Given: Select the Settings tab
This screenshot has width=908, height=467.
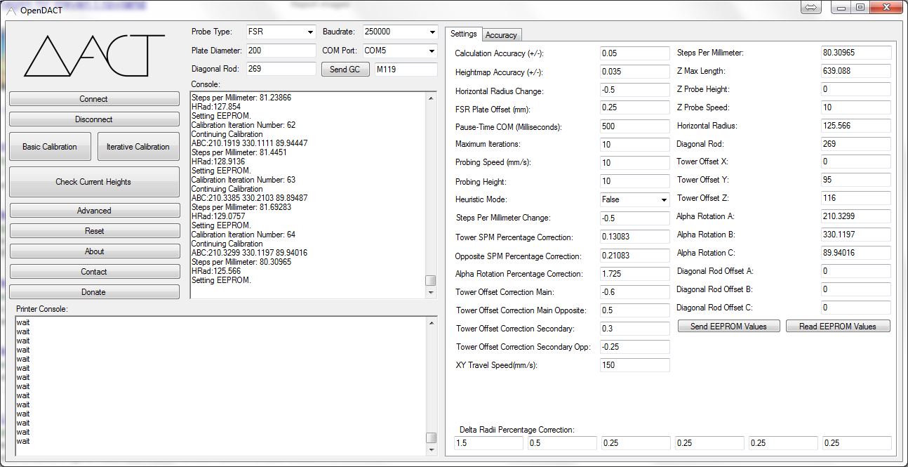Looking at the screenshot, I should [463, 34].
